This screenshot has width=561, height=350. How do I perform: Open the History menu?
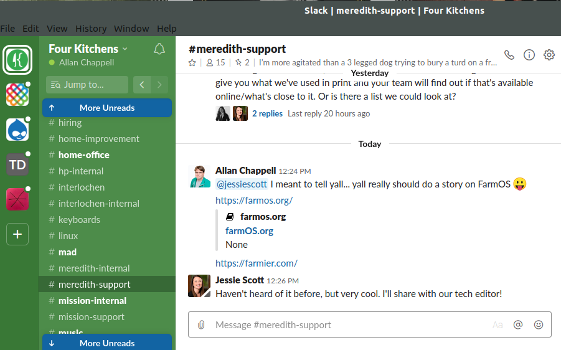click(x=91, y=28)
